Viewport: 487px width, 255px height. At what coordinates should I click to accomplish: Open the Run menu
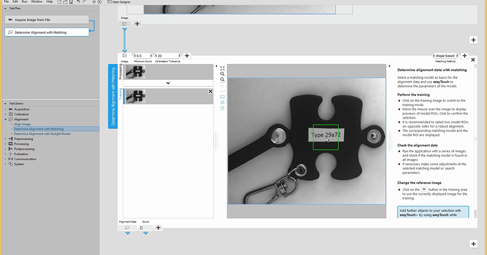[24, 2]
